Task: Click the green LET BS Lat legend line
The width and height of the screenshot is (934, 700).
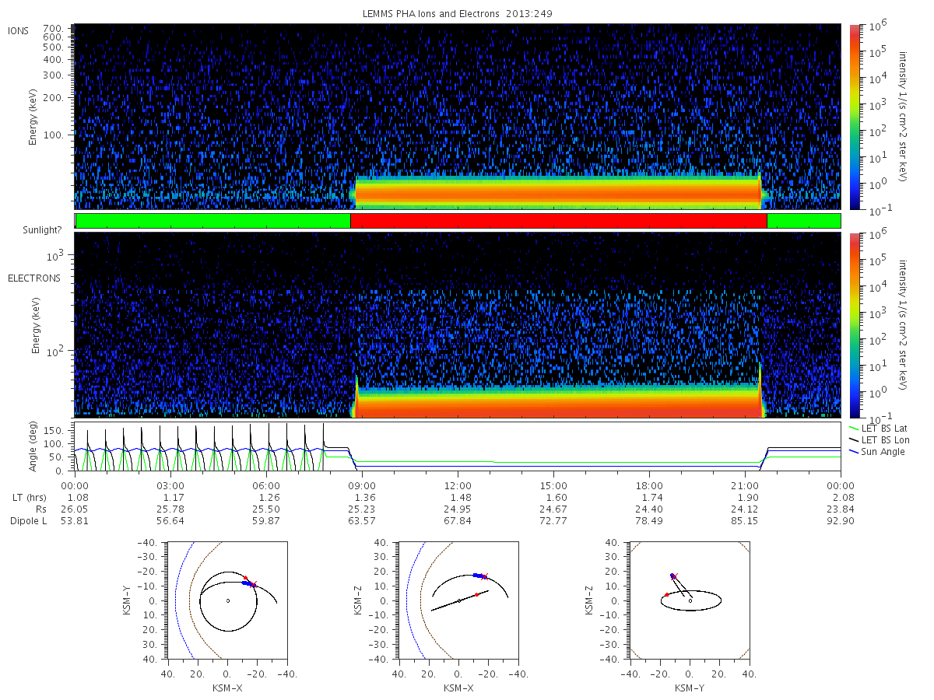Action: point(855,429)
